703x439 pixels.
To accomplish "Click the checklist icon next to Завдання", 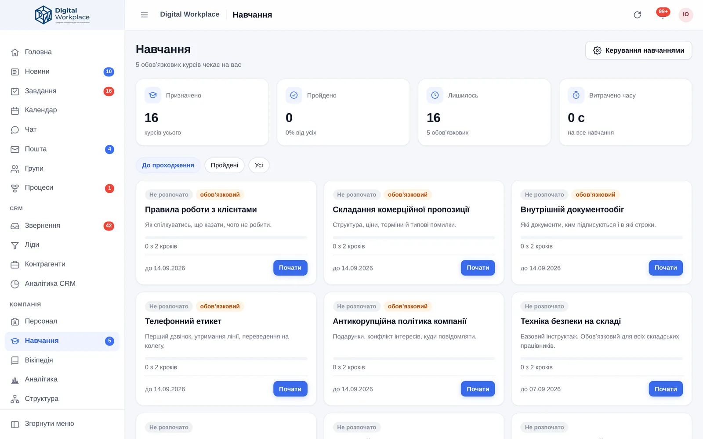I will click(x=15, y=91).
